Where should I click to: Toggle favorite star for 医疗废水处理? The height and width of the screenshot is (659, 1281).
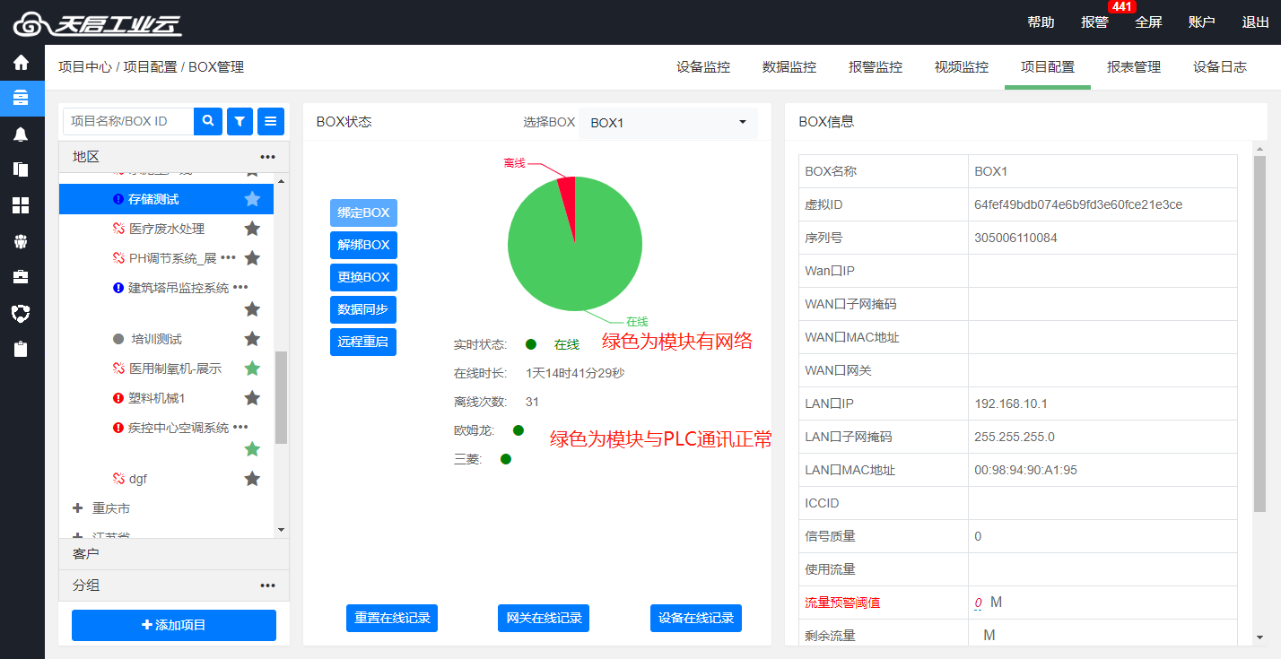tap(252, 229)
